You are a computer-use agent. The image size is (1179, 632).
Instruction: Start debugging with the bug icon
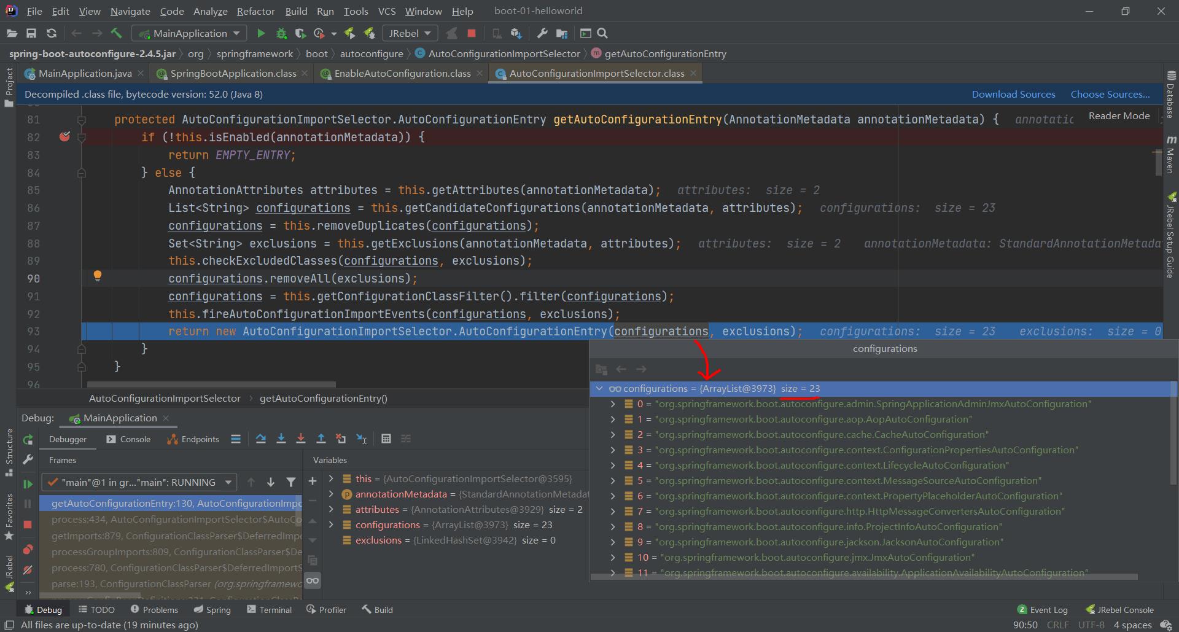click(281, 33)
